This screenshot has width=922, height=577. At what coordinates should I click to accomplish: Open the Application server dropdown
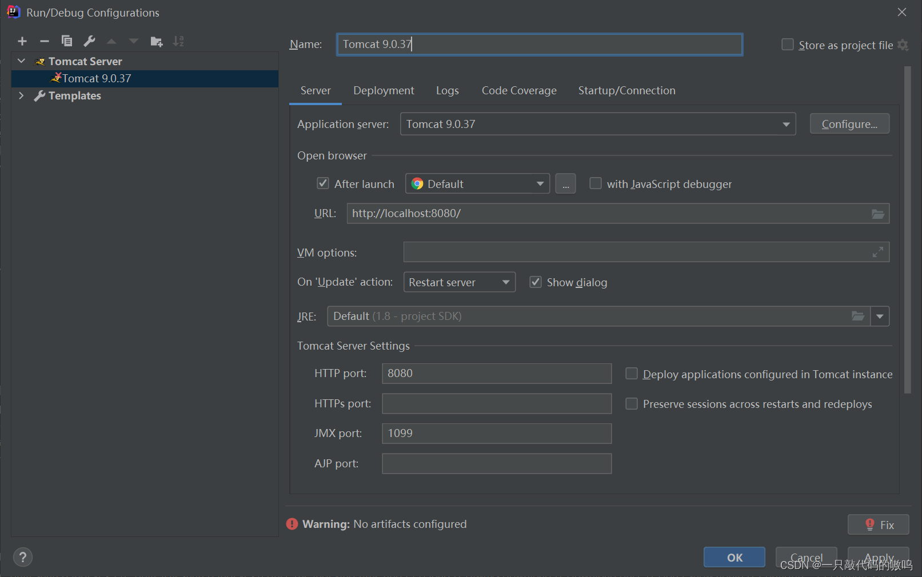(598, 124)
